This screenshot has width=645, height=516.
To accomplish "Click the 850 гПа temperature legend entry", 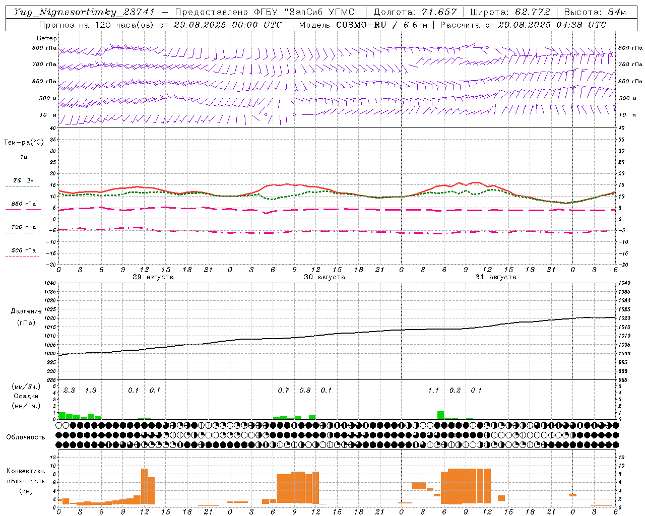I will pos(24,204).
